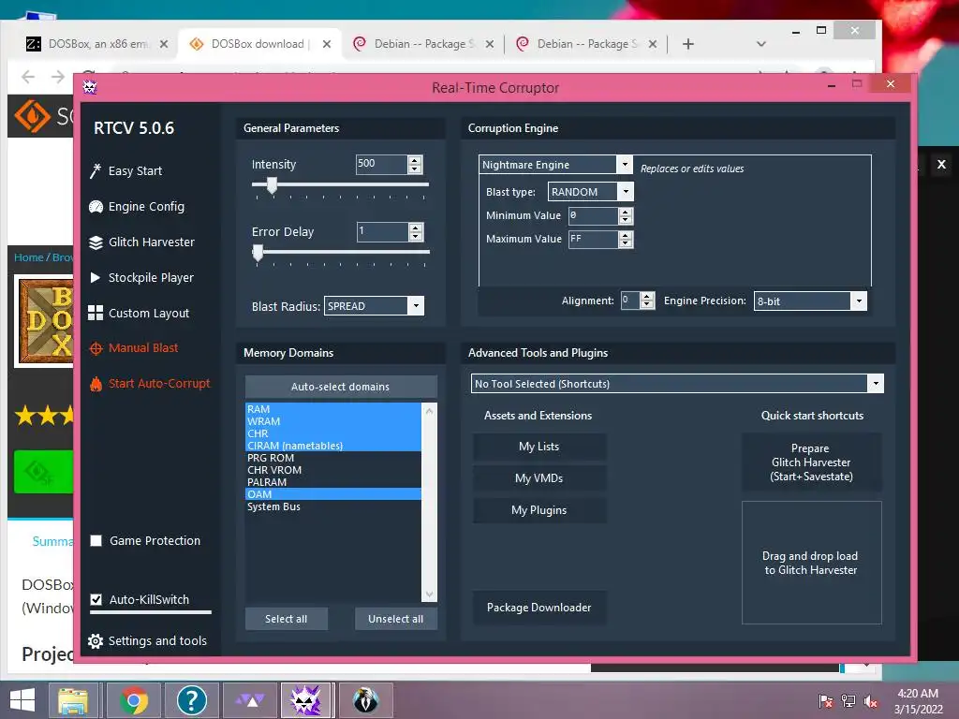Click the Error Delay slider handle
Image resolution: width=959 pixels, height=719 pixels.
(x=258, y=253)
